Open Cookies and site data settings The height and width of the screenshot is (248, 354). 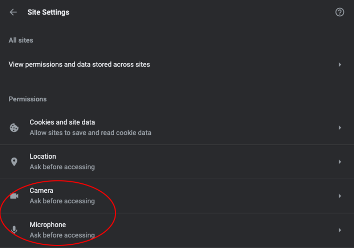coord(177,127)
